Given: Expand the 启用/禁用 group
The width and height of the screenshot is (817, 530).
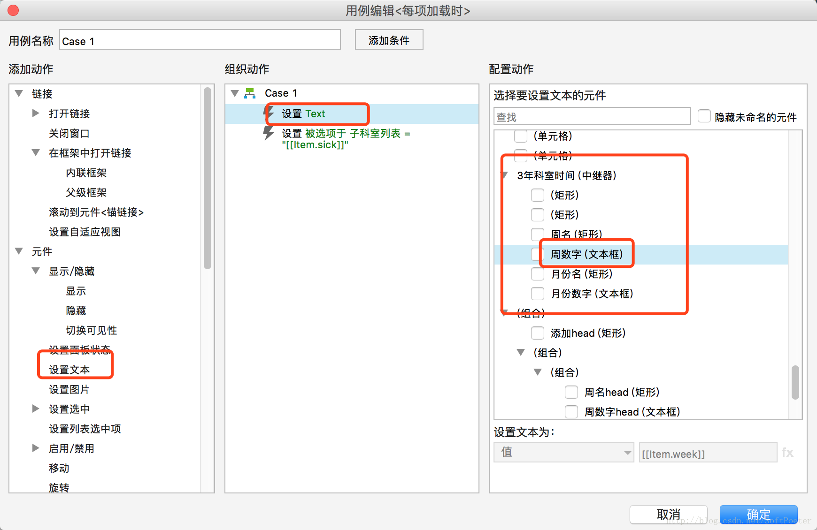Looking at the screenshot, I should [x=36, y=448].
